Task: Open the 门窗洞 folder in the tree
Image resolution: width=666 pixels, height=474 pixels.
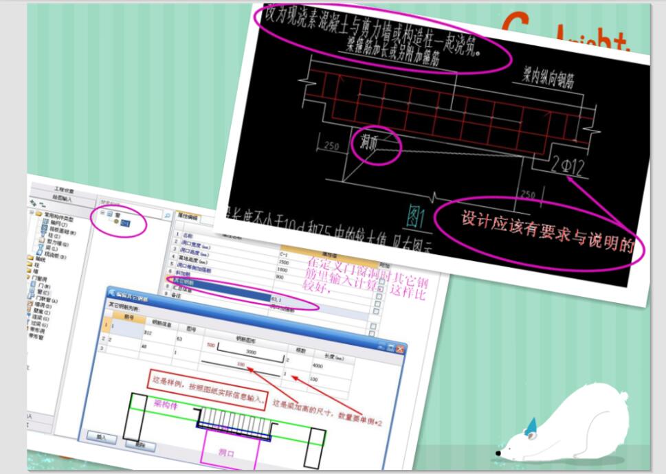Action: point(37,279)
